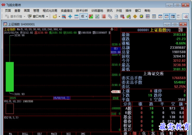Click the red volume bar outline
Screen dimensions: 192x135
click(10, 109)
